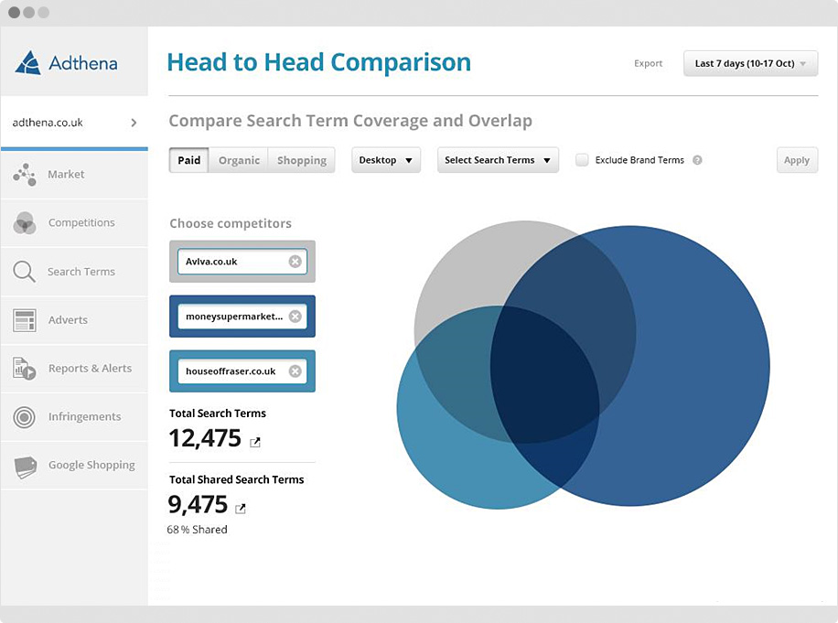Click the Market nodes icon

tap(25, 175)
